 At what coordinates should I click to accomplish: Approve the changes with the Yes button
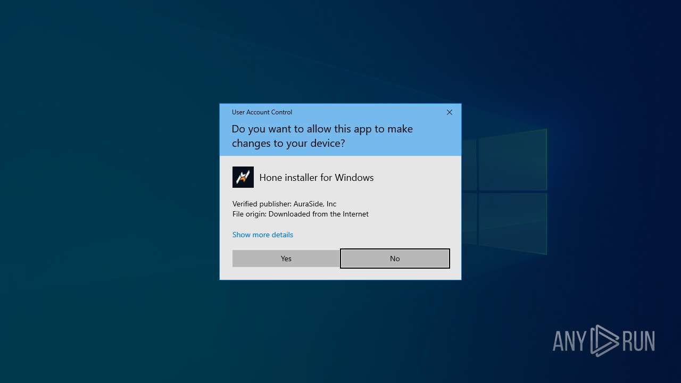tap(286, 259)
